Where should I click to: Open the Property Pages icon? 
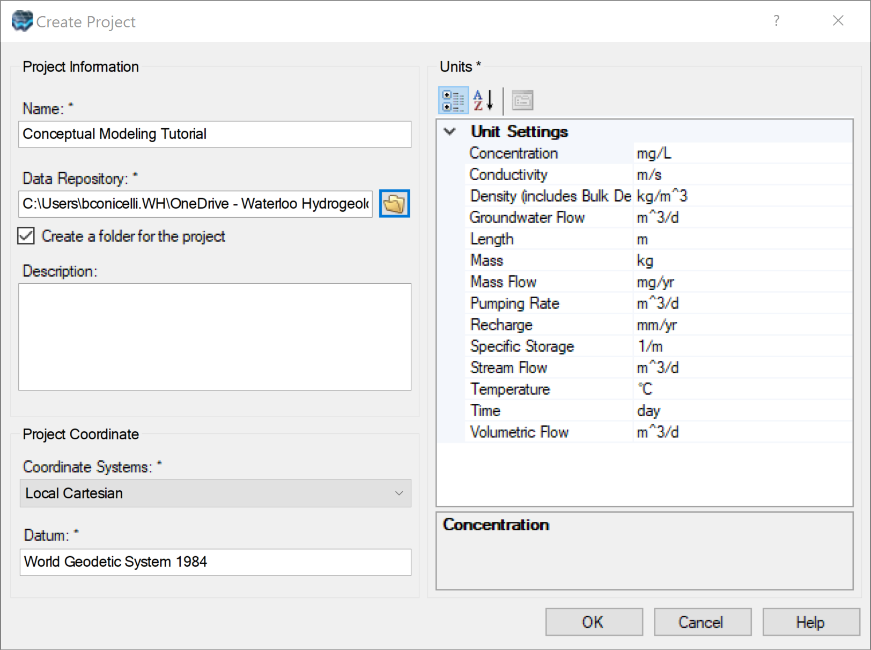(522, 100)
